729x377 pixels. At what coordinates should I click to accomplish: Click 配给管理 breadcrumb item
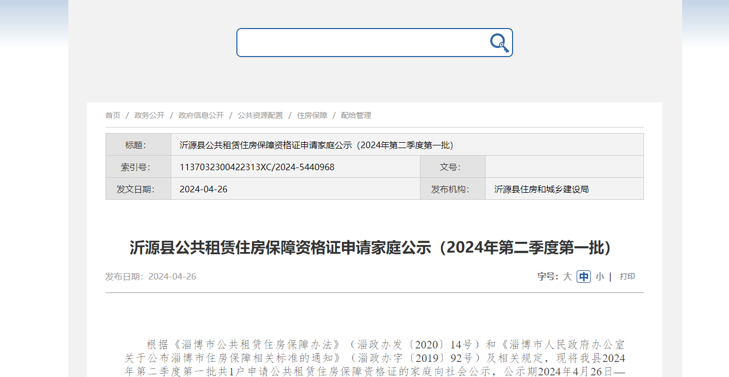(x=356, y=115)
